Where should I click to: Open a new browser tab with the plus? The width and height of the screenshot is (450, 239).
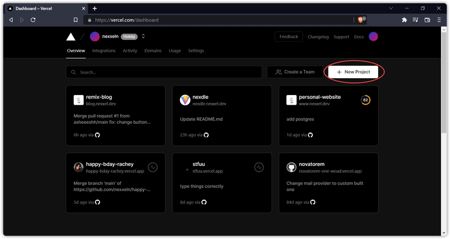pyautogui.click(x=94, y=8)
